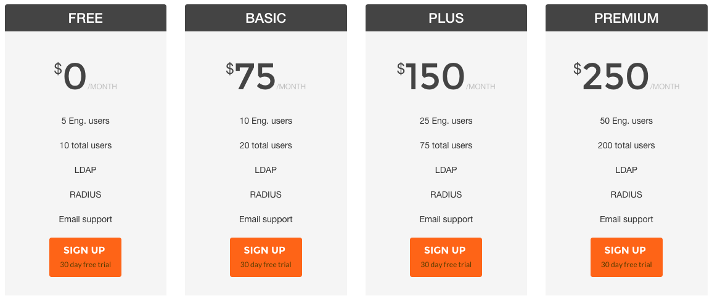Click '20 total users' in Basic plan
This screenshot has height=301, width=712.
[266, 145]
